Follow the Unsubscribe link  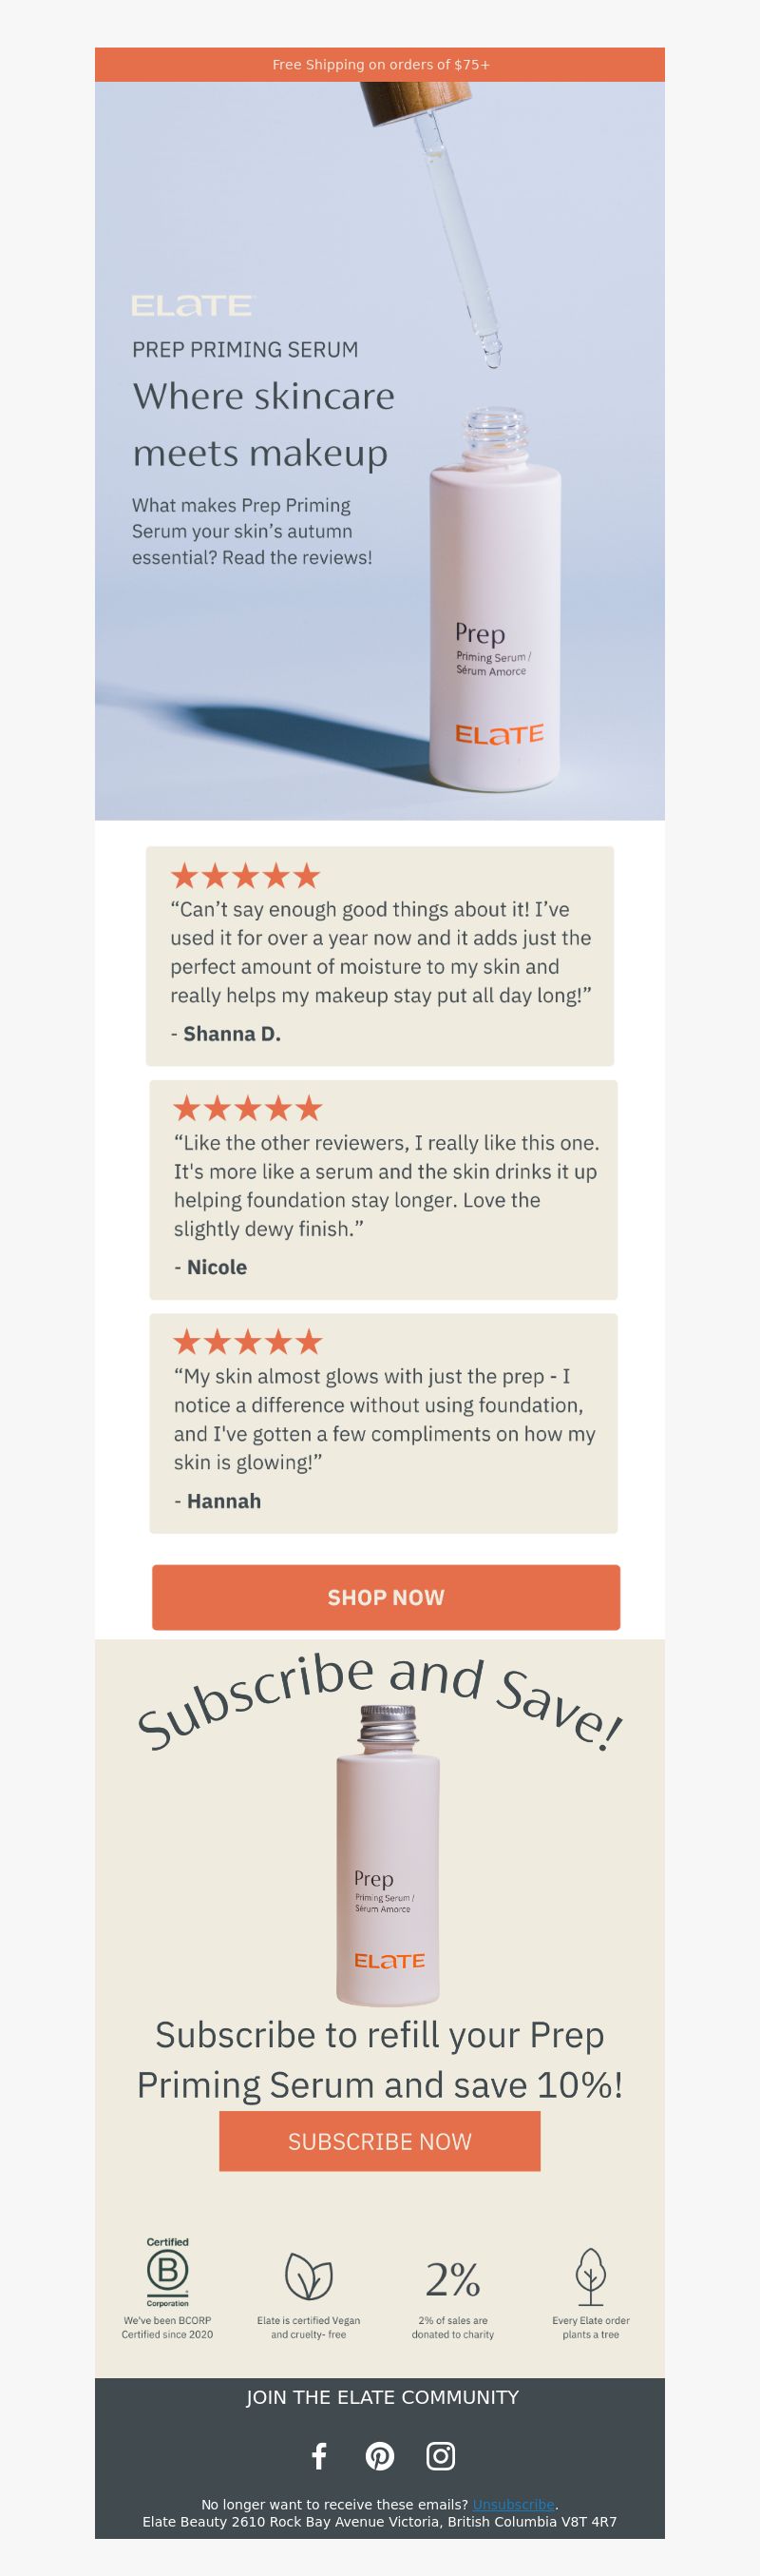click(513, 2504)
